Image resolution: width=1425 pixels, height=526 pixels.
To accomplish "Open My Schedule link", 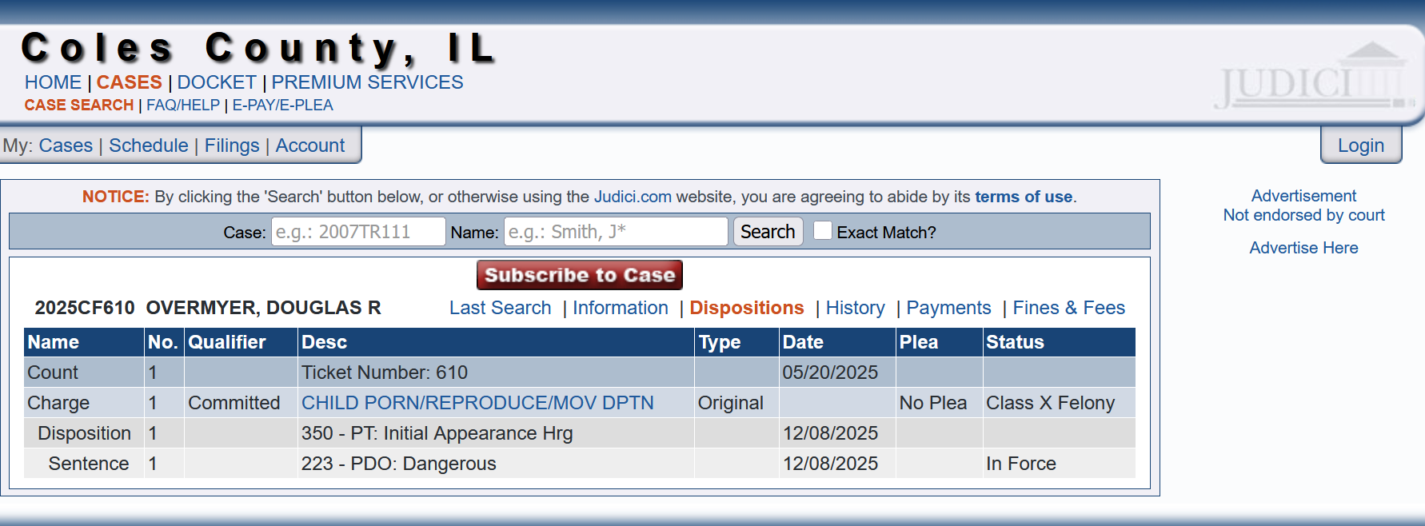I will (149, 145).
